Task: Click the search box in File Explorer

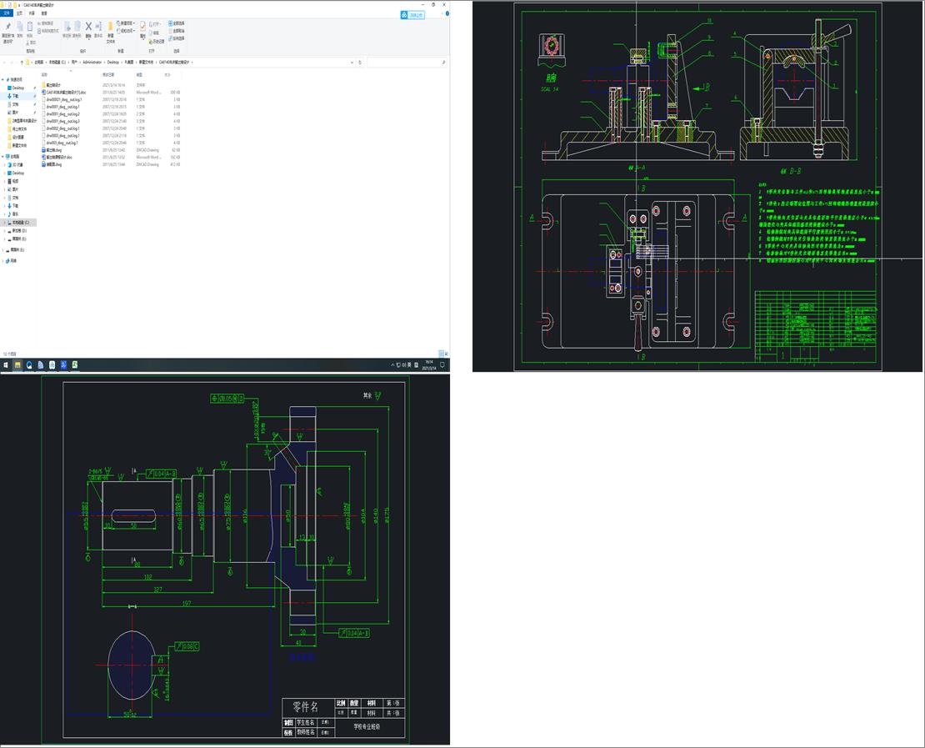Action: pyautogui.click(x=406, y=63)
